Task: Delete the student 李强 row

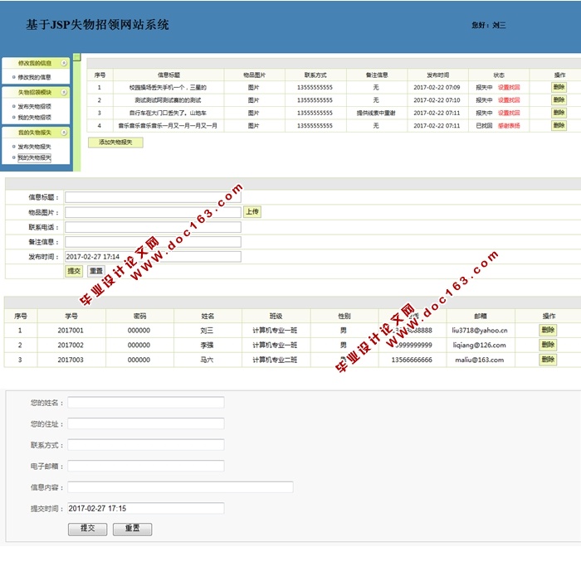Action: 548,345
